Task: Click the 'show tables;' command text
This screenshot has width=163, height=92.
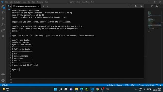Action: pos(26,44)
